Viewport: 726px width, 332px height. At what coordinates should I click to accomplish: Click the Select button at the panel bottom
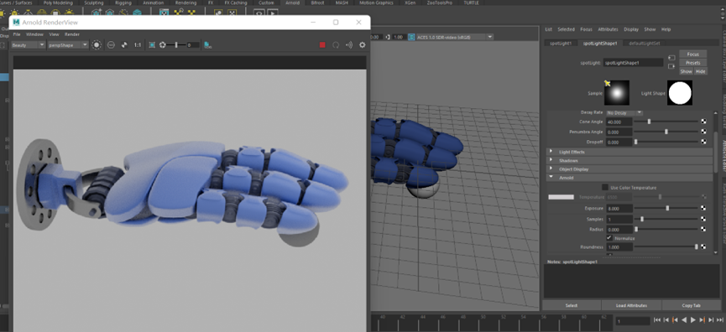click(x=572, y=305)
